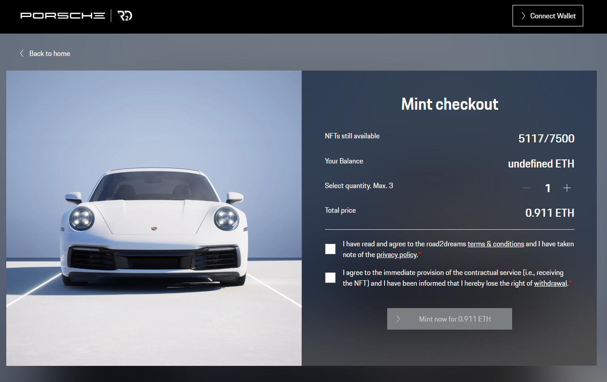Click the Total price label

pos(340,210)
